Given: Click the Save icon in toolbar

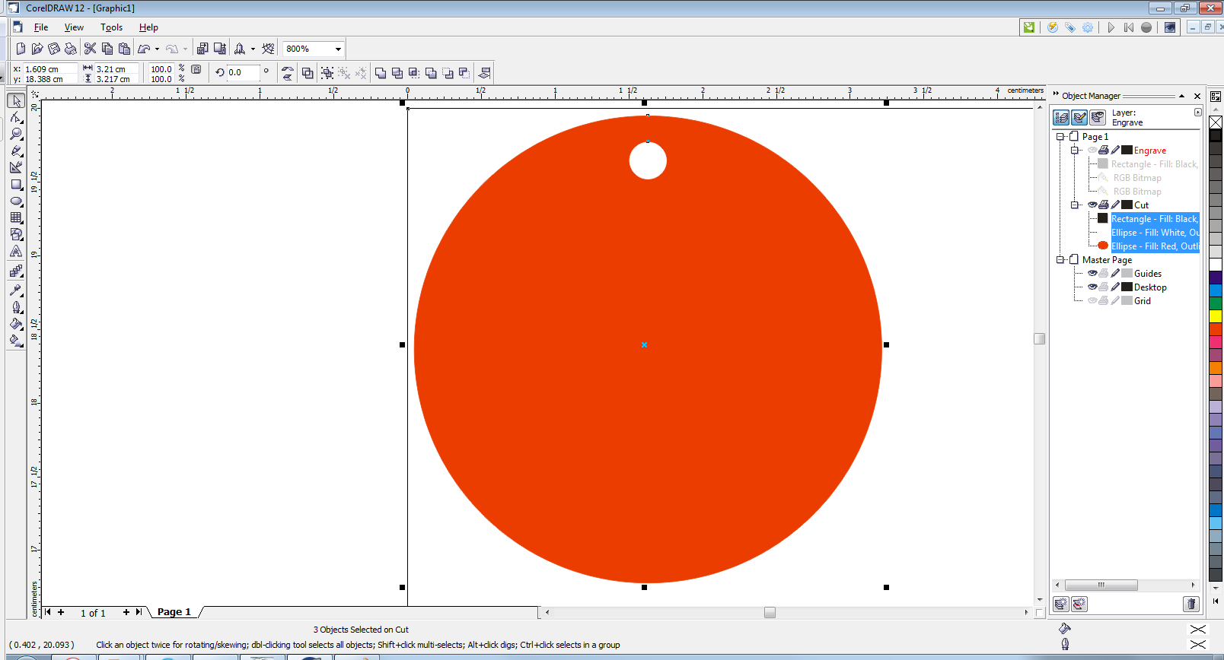Looking at the screenshot, I should click(54, 49).
